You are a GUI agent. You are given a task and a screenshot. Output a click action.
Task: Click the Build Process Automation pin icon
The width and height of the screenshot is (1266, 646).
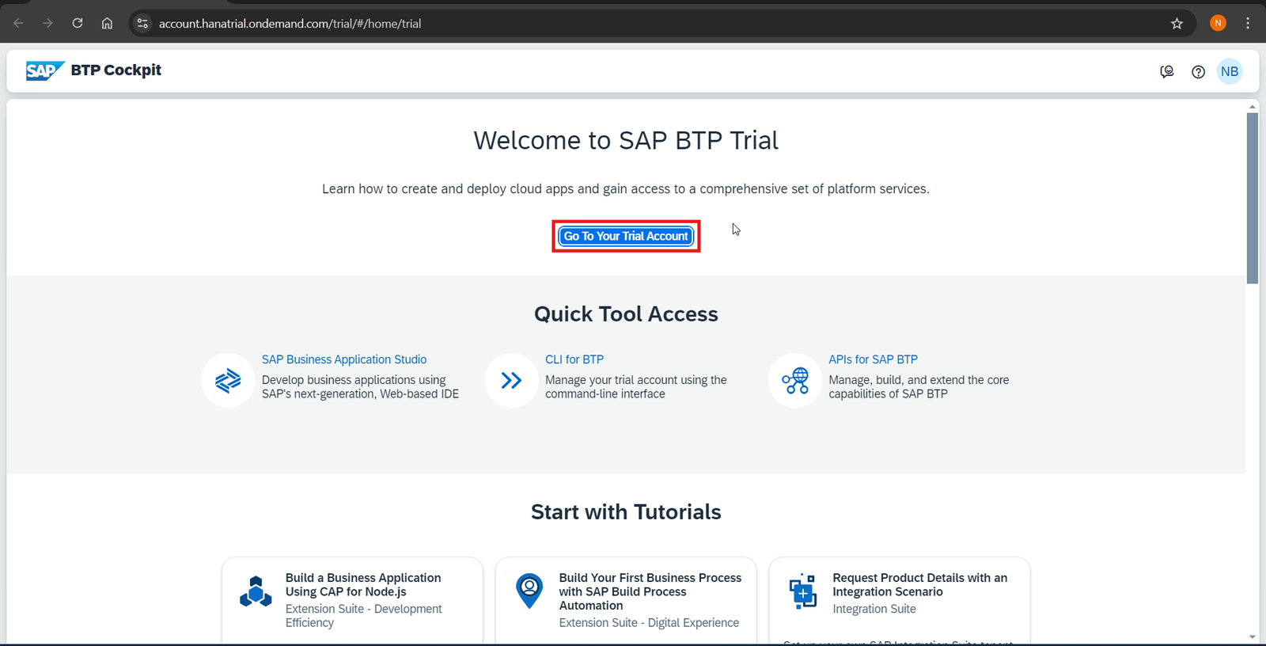click(x=529, y=591)
